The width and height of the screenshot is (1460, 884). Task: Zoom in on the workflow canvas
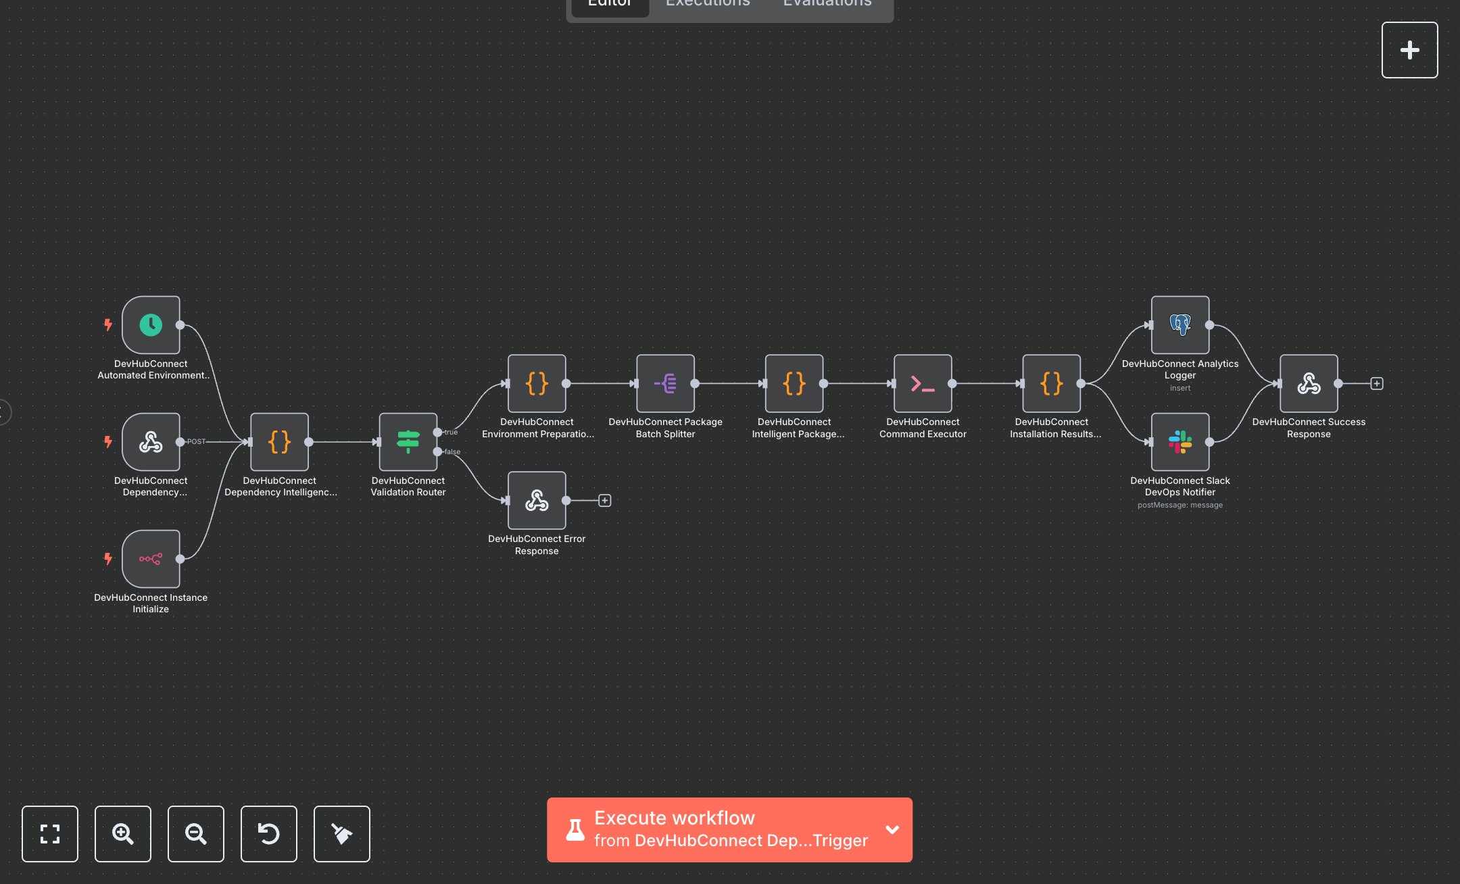(122, 834)
